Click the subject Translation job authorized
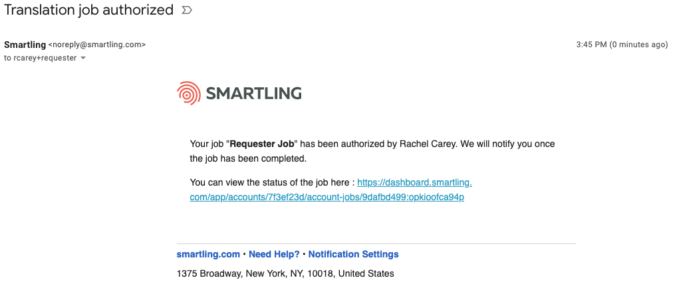Screen dimensions: 673x288 coord(89,10)
